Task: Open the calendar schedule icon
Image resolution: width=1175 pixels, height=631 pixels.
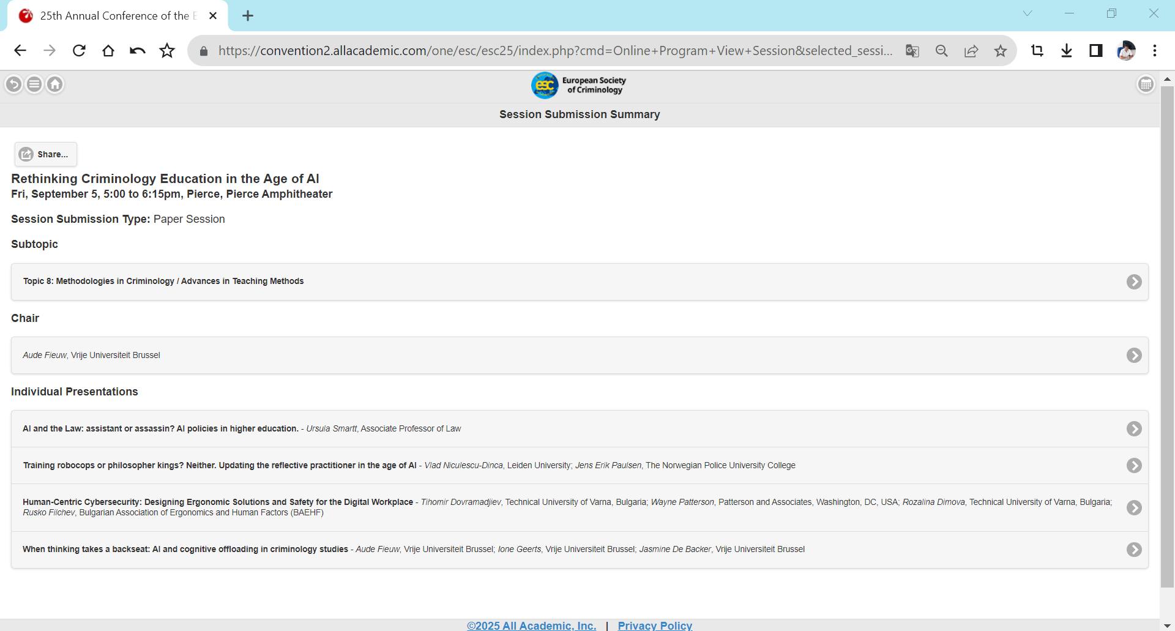Action: pyautogui.click(x=1146, y=84)
